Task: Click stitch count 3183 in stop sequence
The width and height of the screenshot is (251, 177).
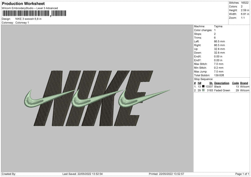Action: 210,91
